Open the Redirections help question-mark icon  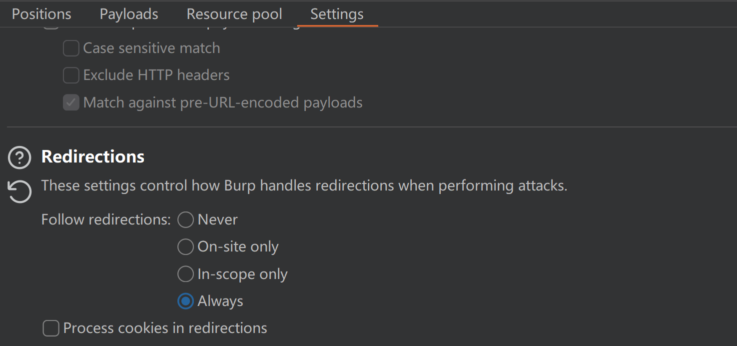19,157
